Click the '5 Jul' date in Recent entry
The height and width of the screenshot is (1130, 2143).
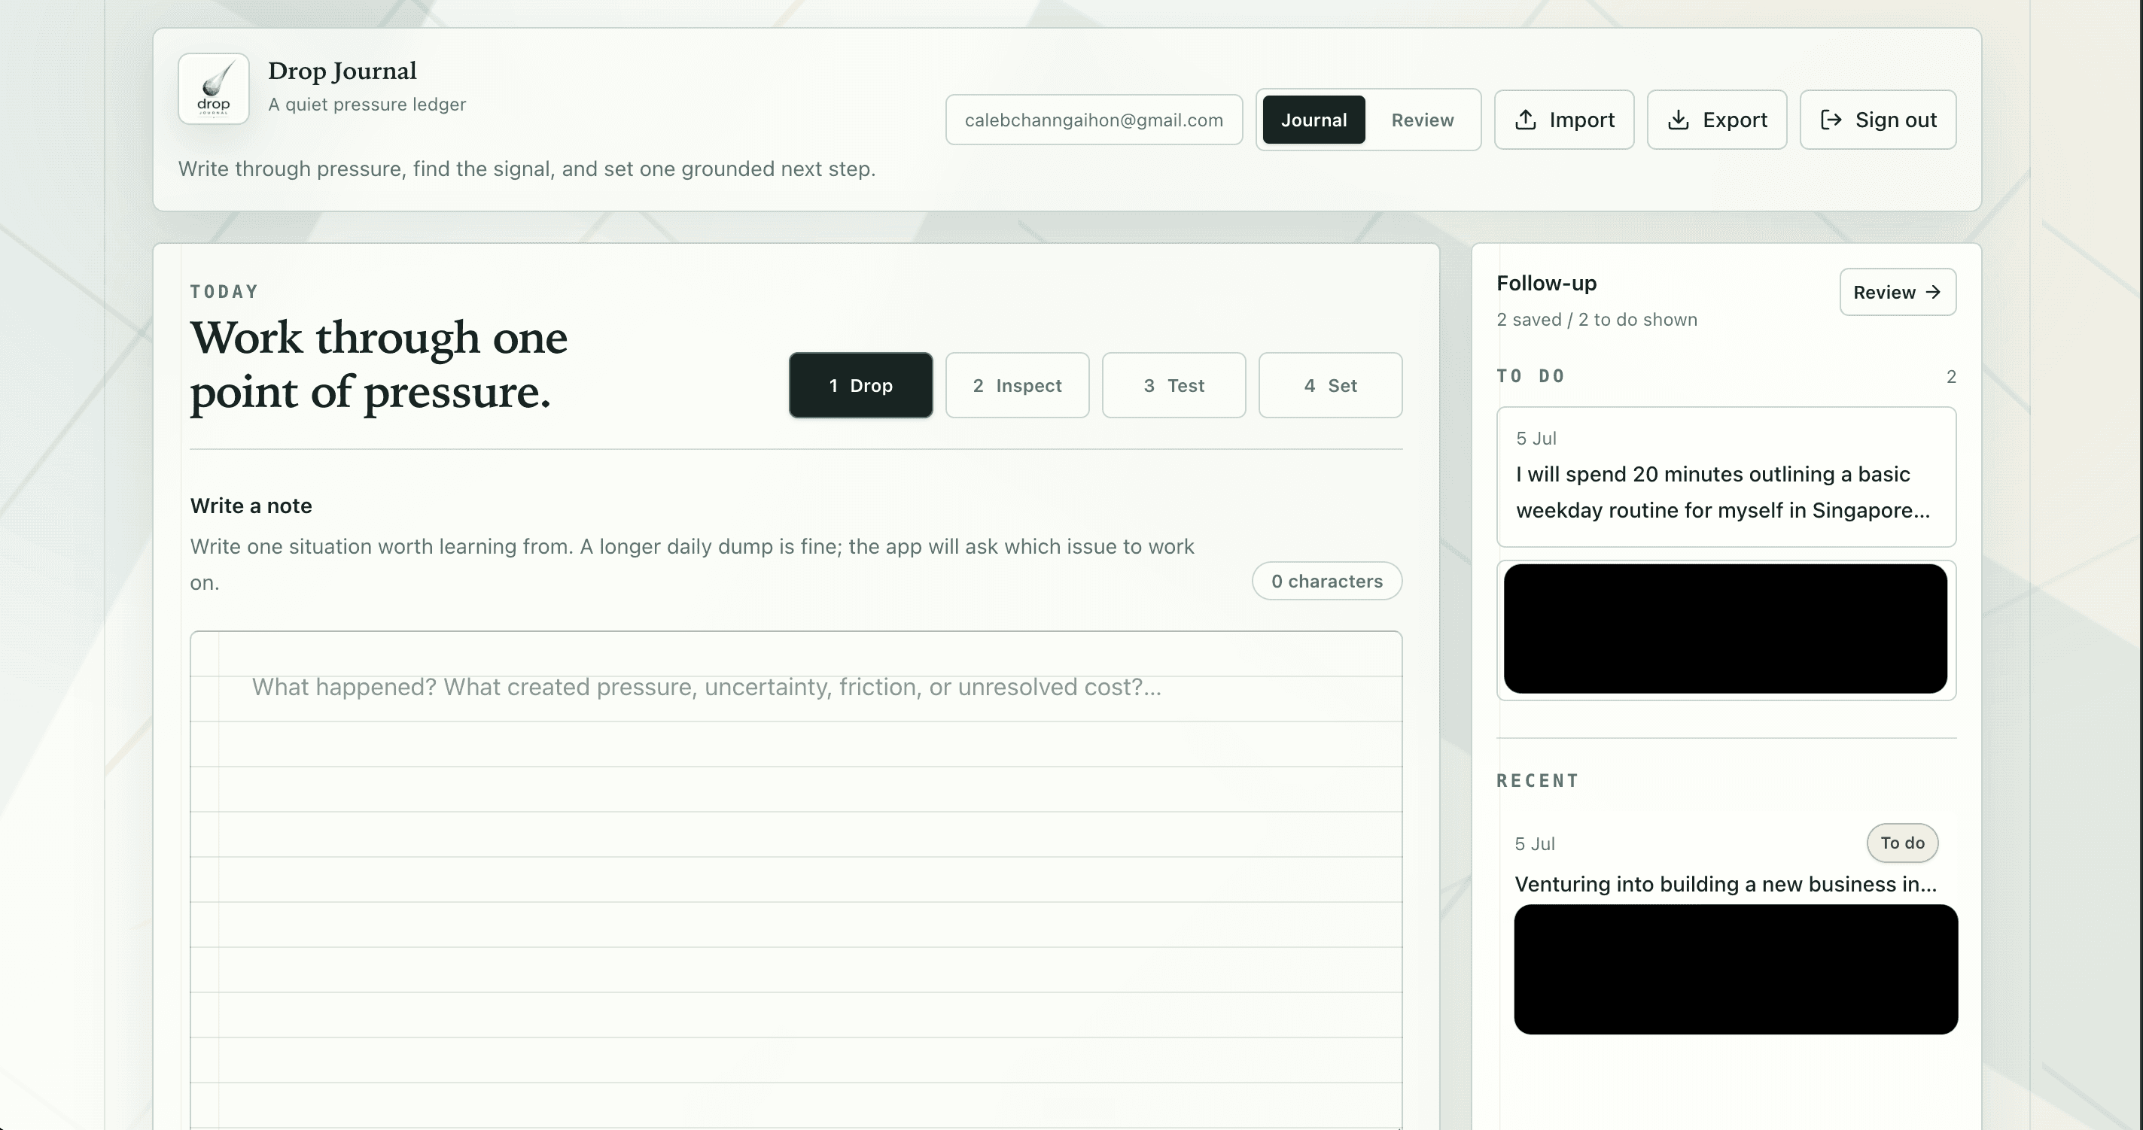pyautogui.click(x=1535, y=843)
